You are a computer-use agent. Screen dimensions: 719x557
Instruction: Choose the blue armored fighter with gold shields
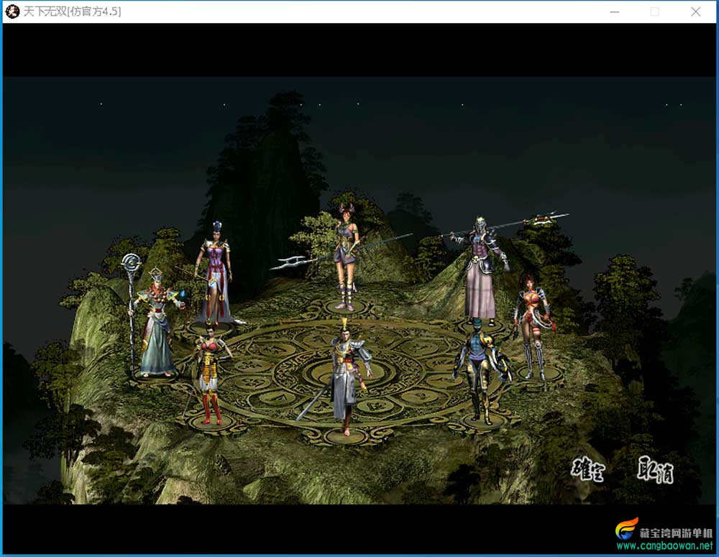click(481, 370)
